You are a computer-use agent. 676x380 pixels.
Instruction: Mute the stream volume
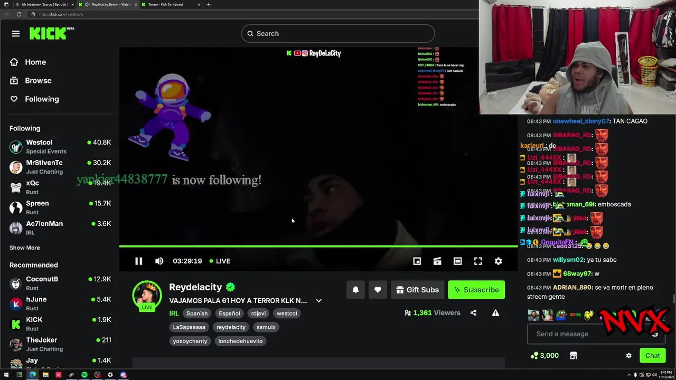159,261
